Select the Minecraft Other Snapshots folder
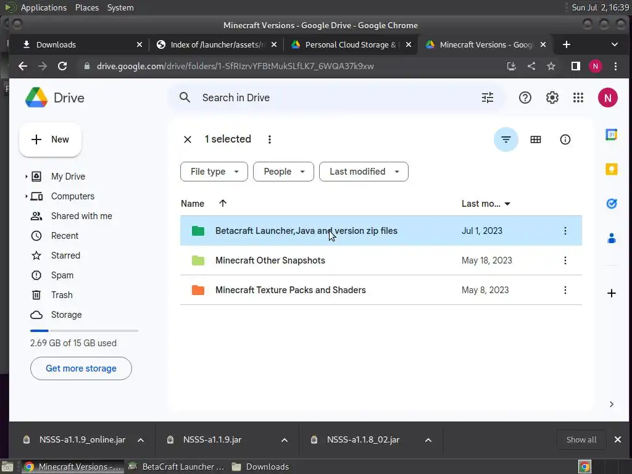Image resolution: width=632 pixels, height=474 pixels. click(x=381, y=260)
